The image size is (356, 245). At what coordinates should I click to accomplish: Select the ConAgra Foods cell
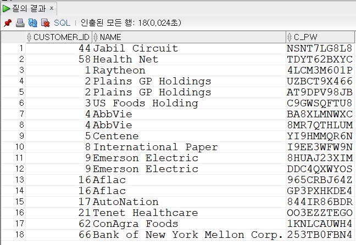[x=189, y=224]
